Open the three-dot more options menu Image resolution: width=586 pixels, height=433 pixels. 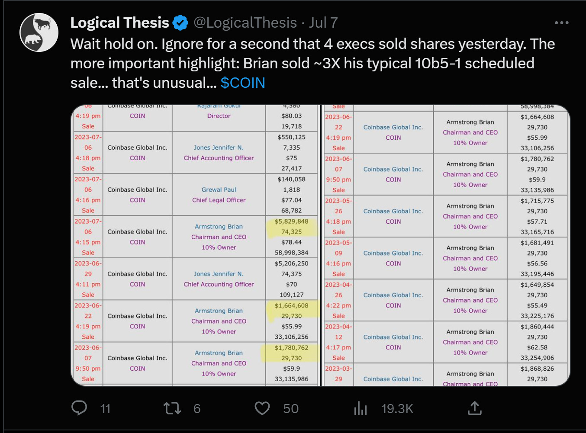click(x=561, y=22)
